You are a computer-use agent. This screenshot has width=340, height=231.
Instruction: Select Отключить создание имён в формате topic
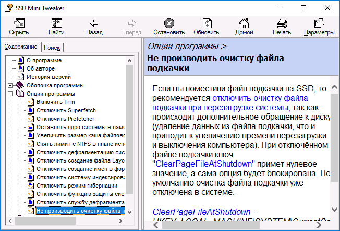[80, 169]
